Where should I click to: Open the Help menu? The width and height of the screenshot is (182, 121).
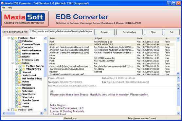click(10, 8)
